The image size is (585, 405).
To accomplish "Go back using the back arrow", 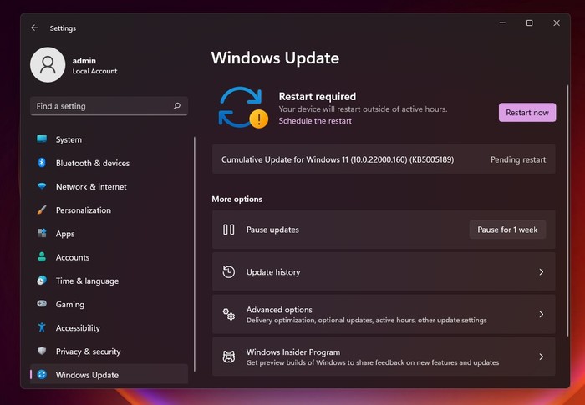I will click(34, 28).
